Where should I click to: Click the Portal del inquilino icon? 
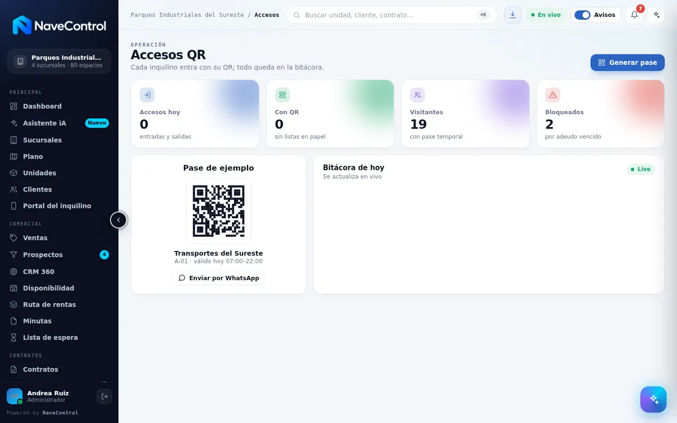tap(14, 206)
